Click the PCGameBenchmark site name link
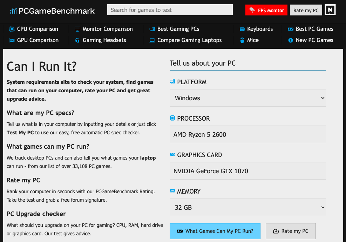346x242 pixels. click(x=57, y=11)
